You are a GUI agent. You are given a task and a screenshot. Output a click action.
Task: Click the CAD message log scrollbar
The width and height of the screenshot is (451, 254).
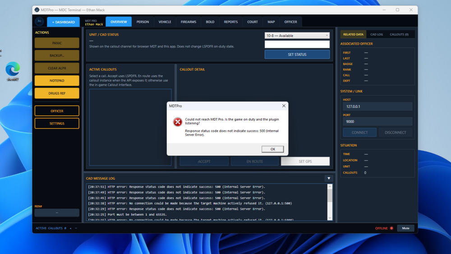(330, 202)
